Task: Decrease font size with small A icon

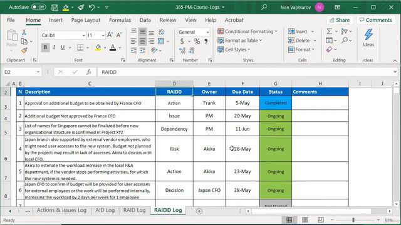Action: point(119,35)
